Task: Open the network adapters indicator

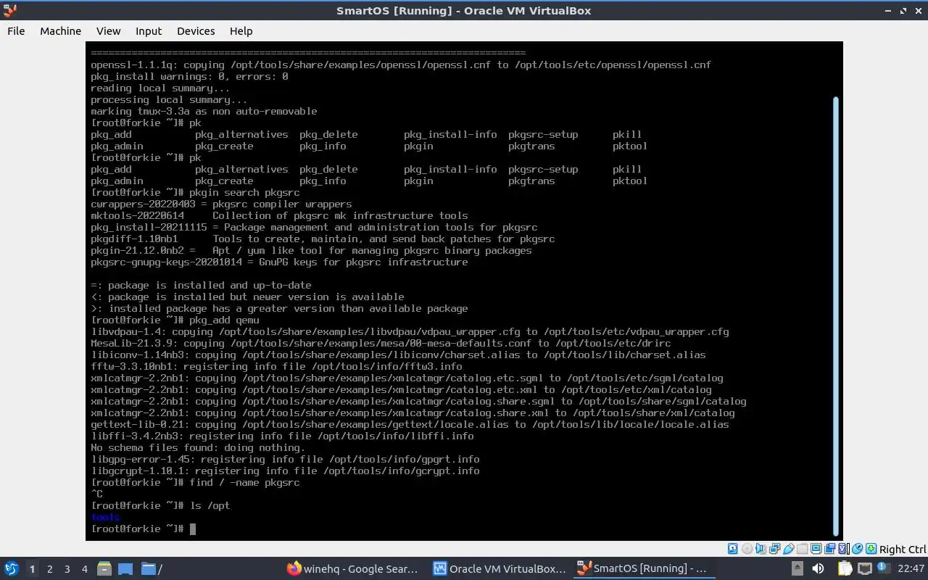Action: tap(774, 549)
